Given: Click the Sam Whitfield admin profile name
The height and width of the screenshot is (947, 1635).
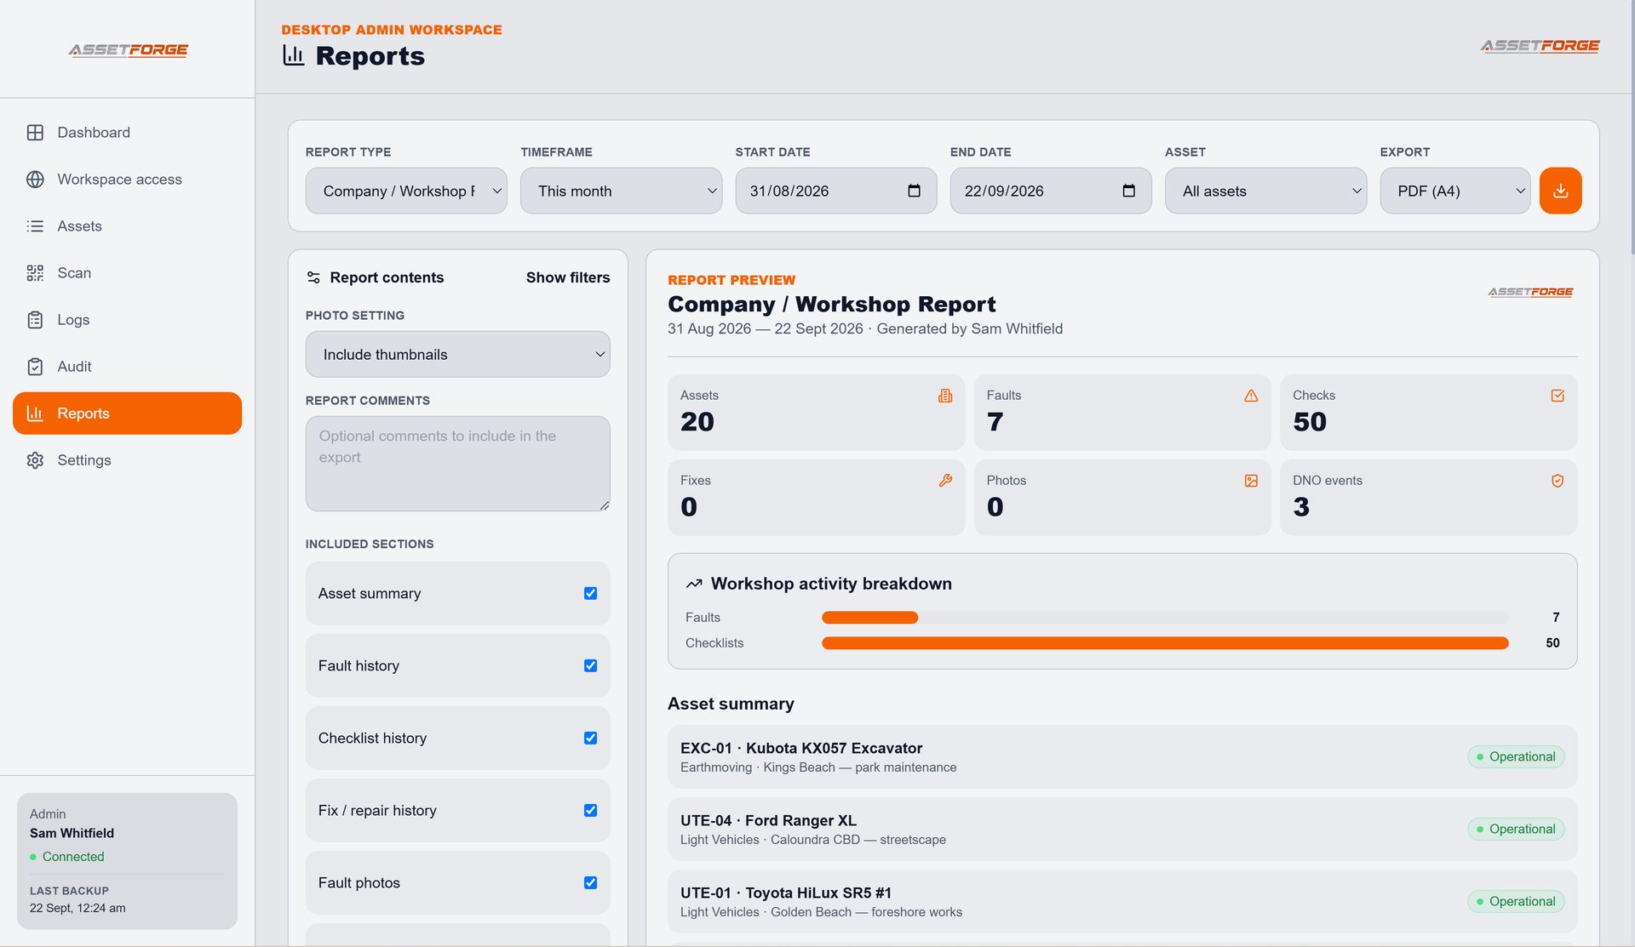Looking at the screenshot, I should pyautogui.click(x=72, y=833).
